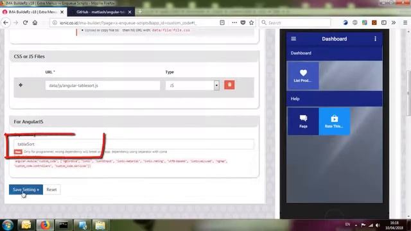
Task: Click the CSS or JS Files panel header
Action: click(134, 56)
